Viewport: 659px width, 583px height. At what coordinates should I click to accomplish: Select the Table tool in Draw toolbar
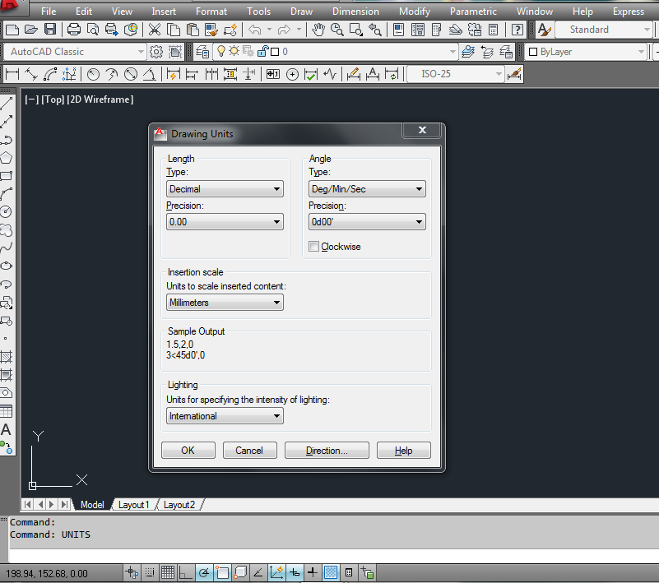coord(7,411)
